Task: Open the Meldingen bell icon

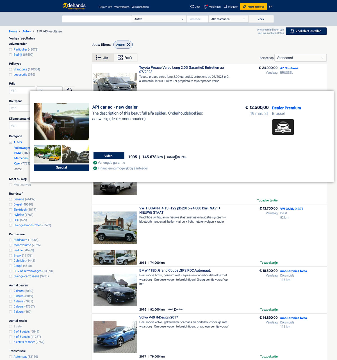Action: click(x=205, y=7)
